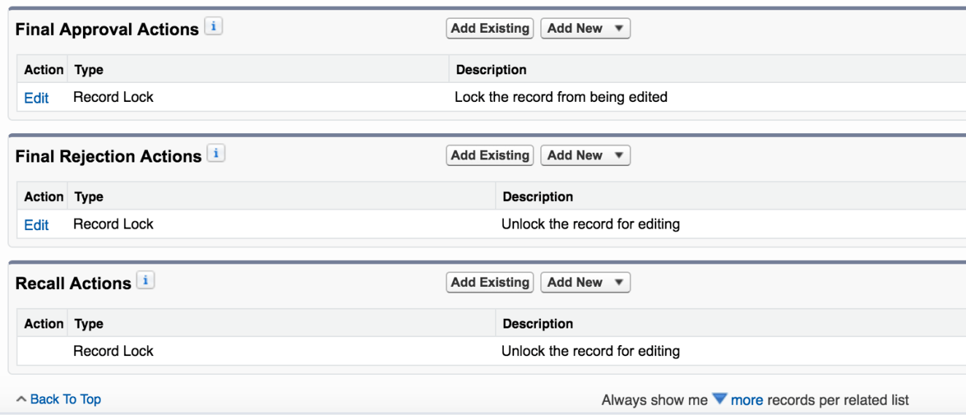Click Type column header in Recall Actions
The height and width of the screenshot is (415, 966).
click(88, 324)
